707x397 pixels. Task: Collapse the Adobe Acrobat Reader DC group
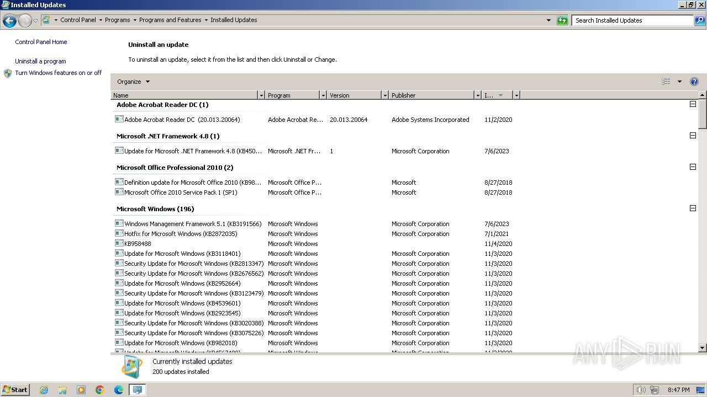click(x=693, y=104)
